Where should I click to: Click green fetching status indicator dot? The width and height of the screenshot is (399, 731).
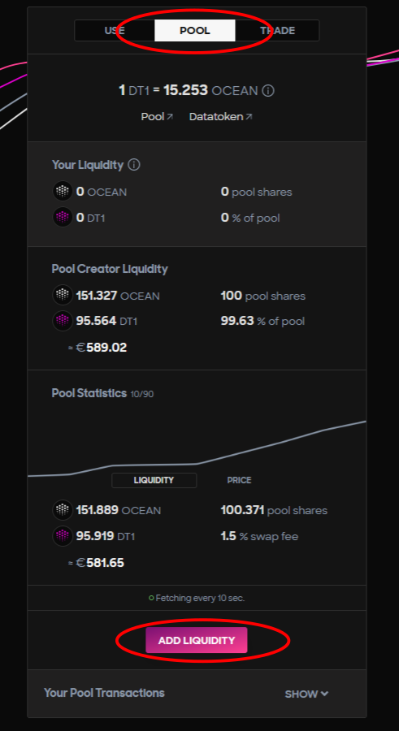151,598
